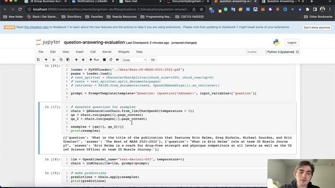Move the selected cell up
This screenshot has height=188, width=335.
[76, 60]
